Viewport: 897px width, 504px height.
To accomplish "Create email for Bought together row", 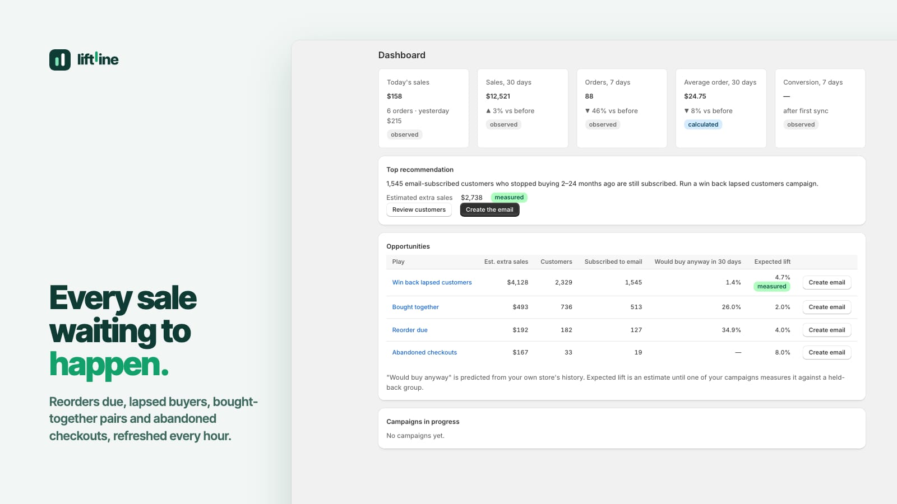I will pos(827,307).
